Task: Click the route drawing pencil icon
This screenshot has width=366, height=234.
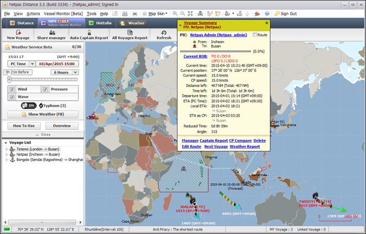Action: 210,13
